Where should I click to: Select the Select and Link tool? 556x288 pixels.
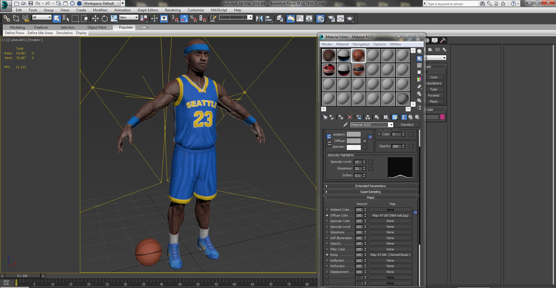click(x=7, y=19)
